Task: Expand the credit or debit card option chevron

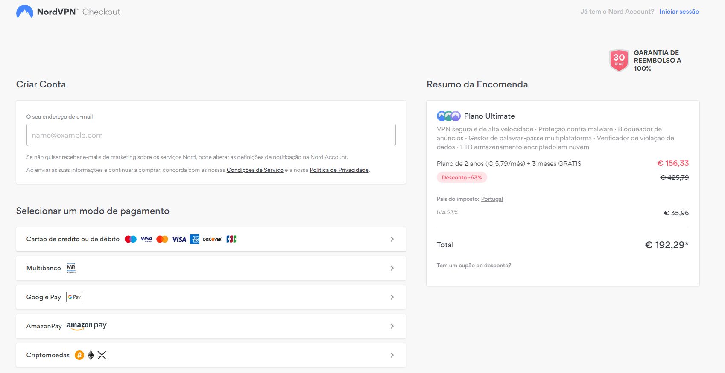Action: click(392, 239)
